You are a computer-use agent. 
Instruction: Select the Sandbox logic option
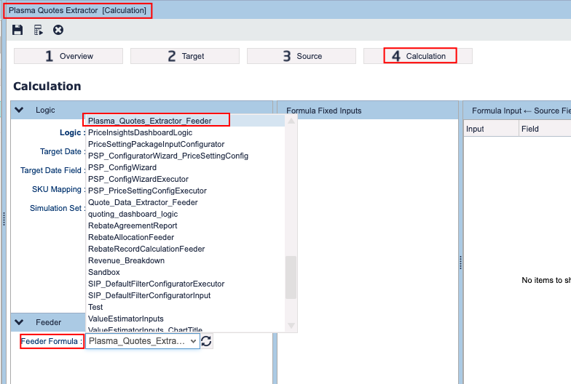pyautogui.click(x=103, y=272)
